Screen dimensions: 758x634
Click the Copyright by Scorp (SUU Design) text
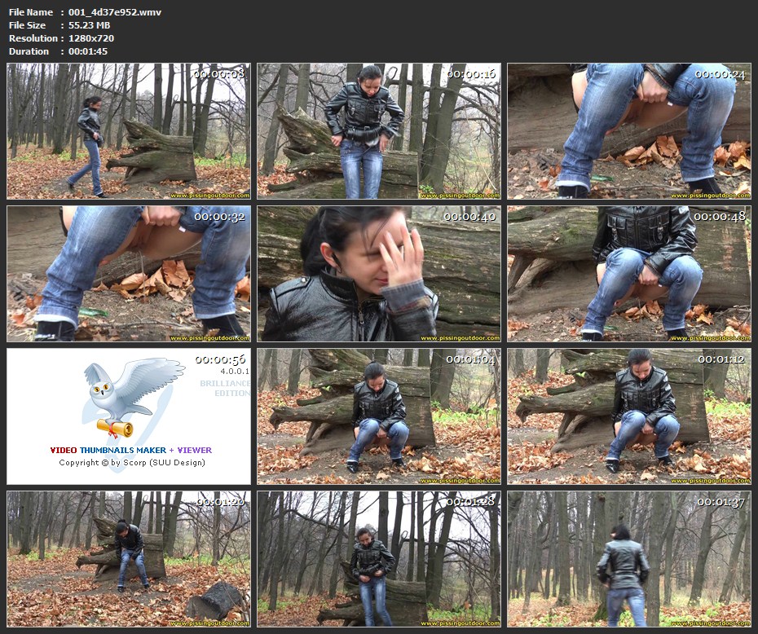[x=132, y=463]
